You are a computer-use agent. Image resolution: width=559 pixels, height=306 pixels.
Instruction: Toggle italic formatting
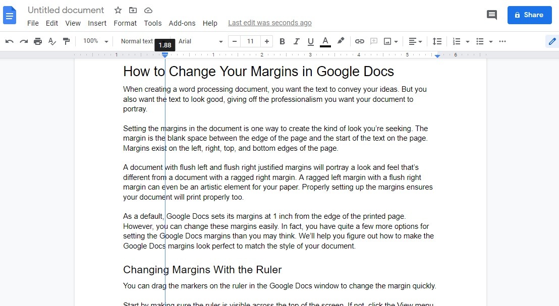point(296,41)
